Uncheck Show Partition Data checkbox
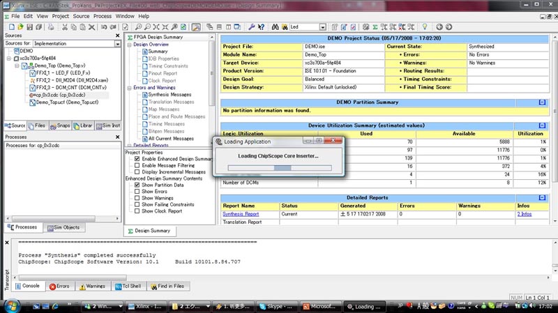 coord(137,185)
